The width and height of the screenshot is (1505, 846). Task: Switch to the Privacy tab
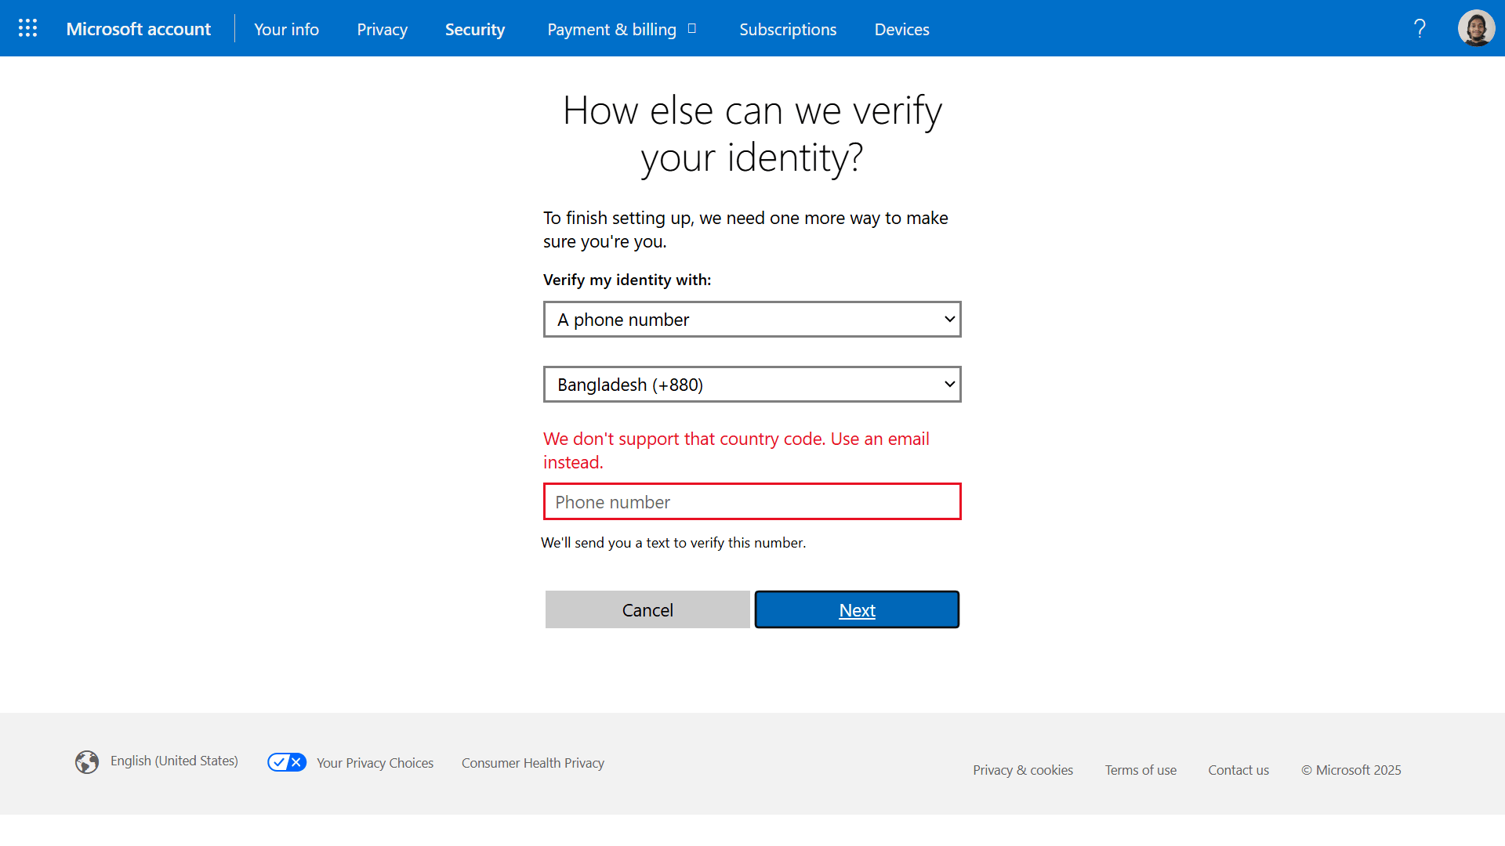coord(382,29)
